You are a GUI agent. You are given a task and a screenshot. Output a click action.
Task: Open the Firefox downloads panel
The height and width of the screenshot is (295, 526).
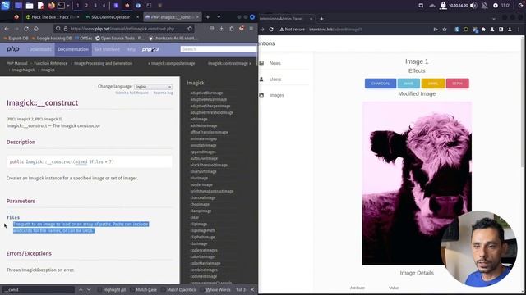click(x=222, y=29)
